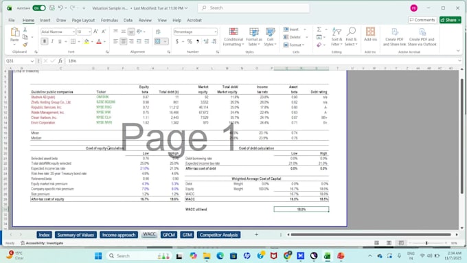
Task: Apply the yellow fill color bucket
Action: pyautogui.click(x=87, y=41)
